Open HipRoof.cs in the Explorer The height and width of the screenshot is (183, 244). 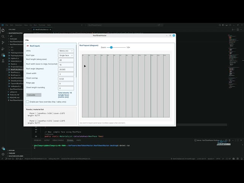(x=15, y=58)
